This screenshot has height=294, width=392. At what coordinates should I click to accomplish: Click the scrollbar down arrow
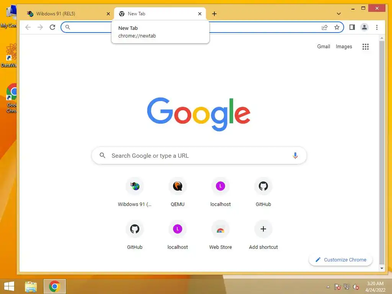tap(382, 268)
